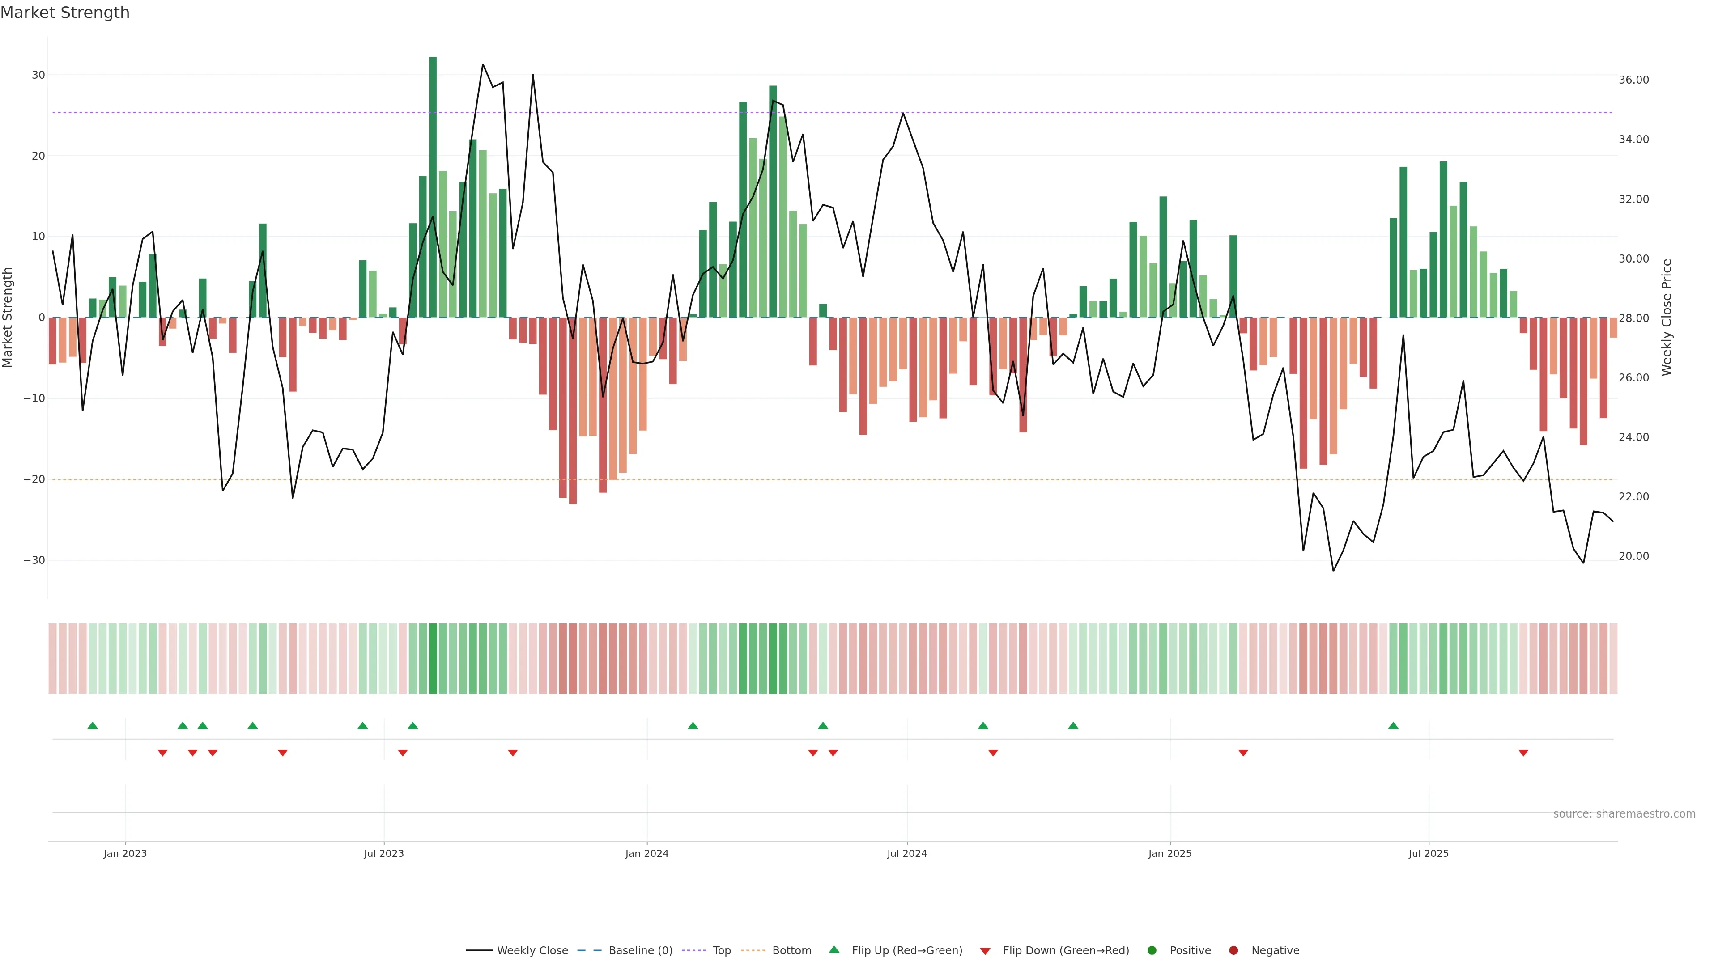Click the flip-down triangle just after Jan 2025
The image size is (1718, 966).
1243,753
